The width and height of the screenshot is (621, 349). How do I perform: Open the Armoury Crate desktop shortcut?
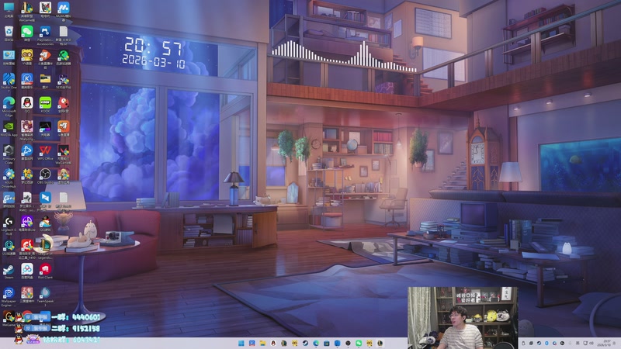(9, 154)
